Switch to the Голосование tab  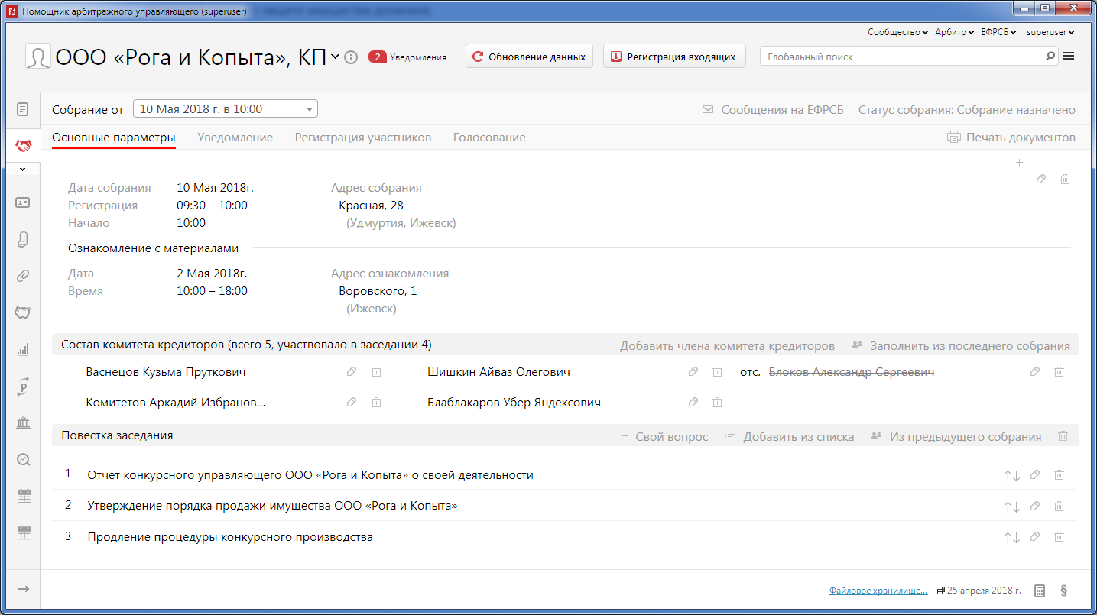click(488, 138)
